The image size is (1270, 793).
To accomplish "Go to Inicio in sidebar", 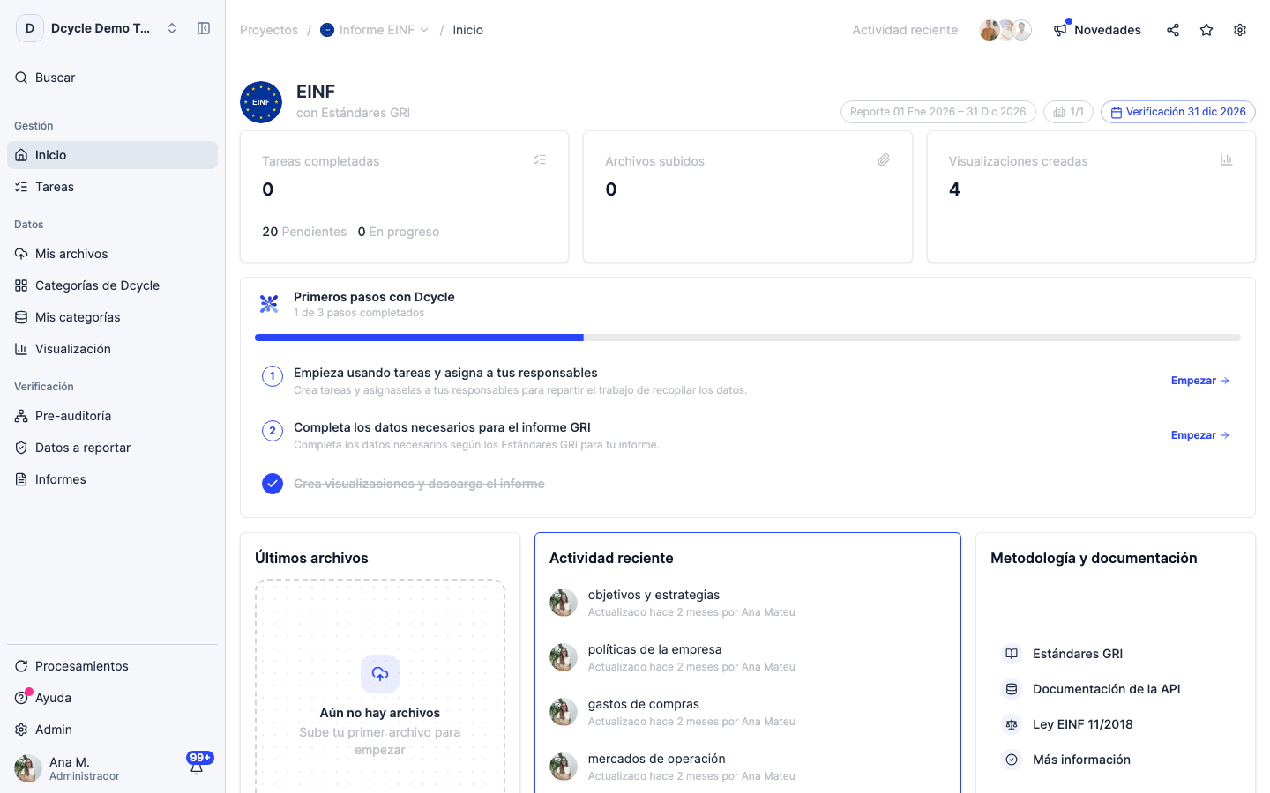I will [112, 155].
